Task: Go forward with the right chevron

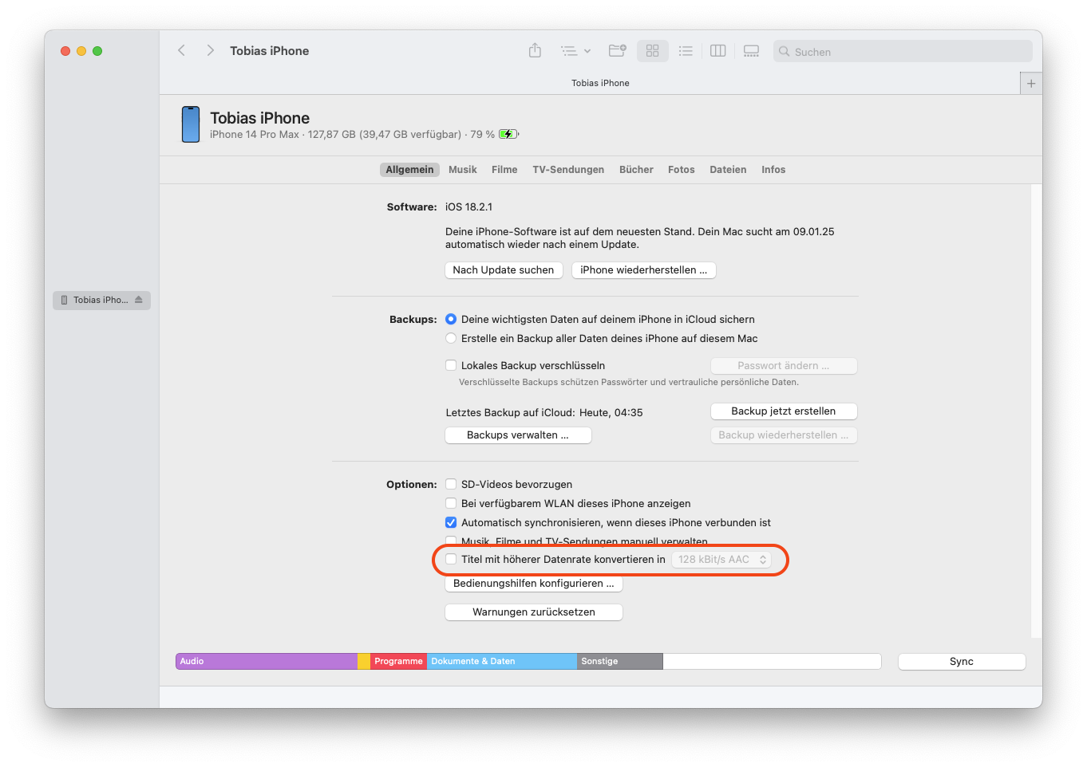Action: coord(210,50)
